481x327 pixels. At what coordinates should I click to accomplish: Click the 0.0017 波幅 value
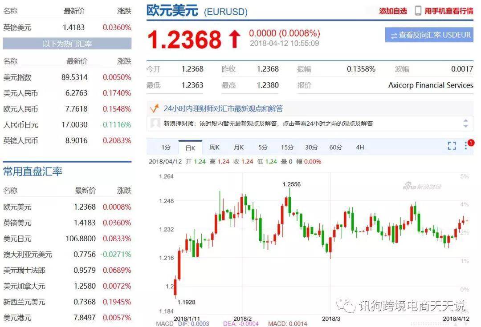click(x=462, y=69)
